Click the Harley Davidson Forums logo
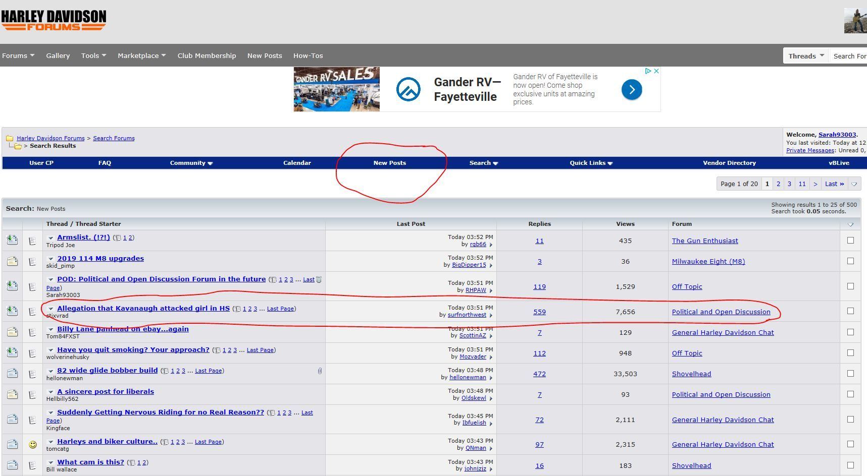 tap(54, 20)
